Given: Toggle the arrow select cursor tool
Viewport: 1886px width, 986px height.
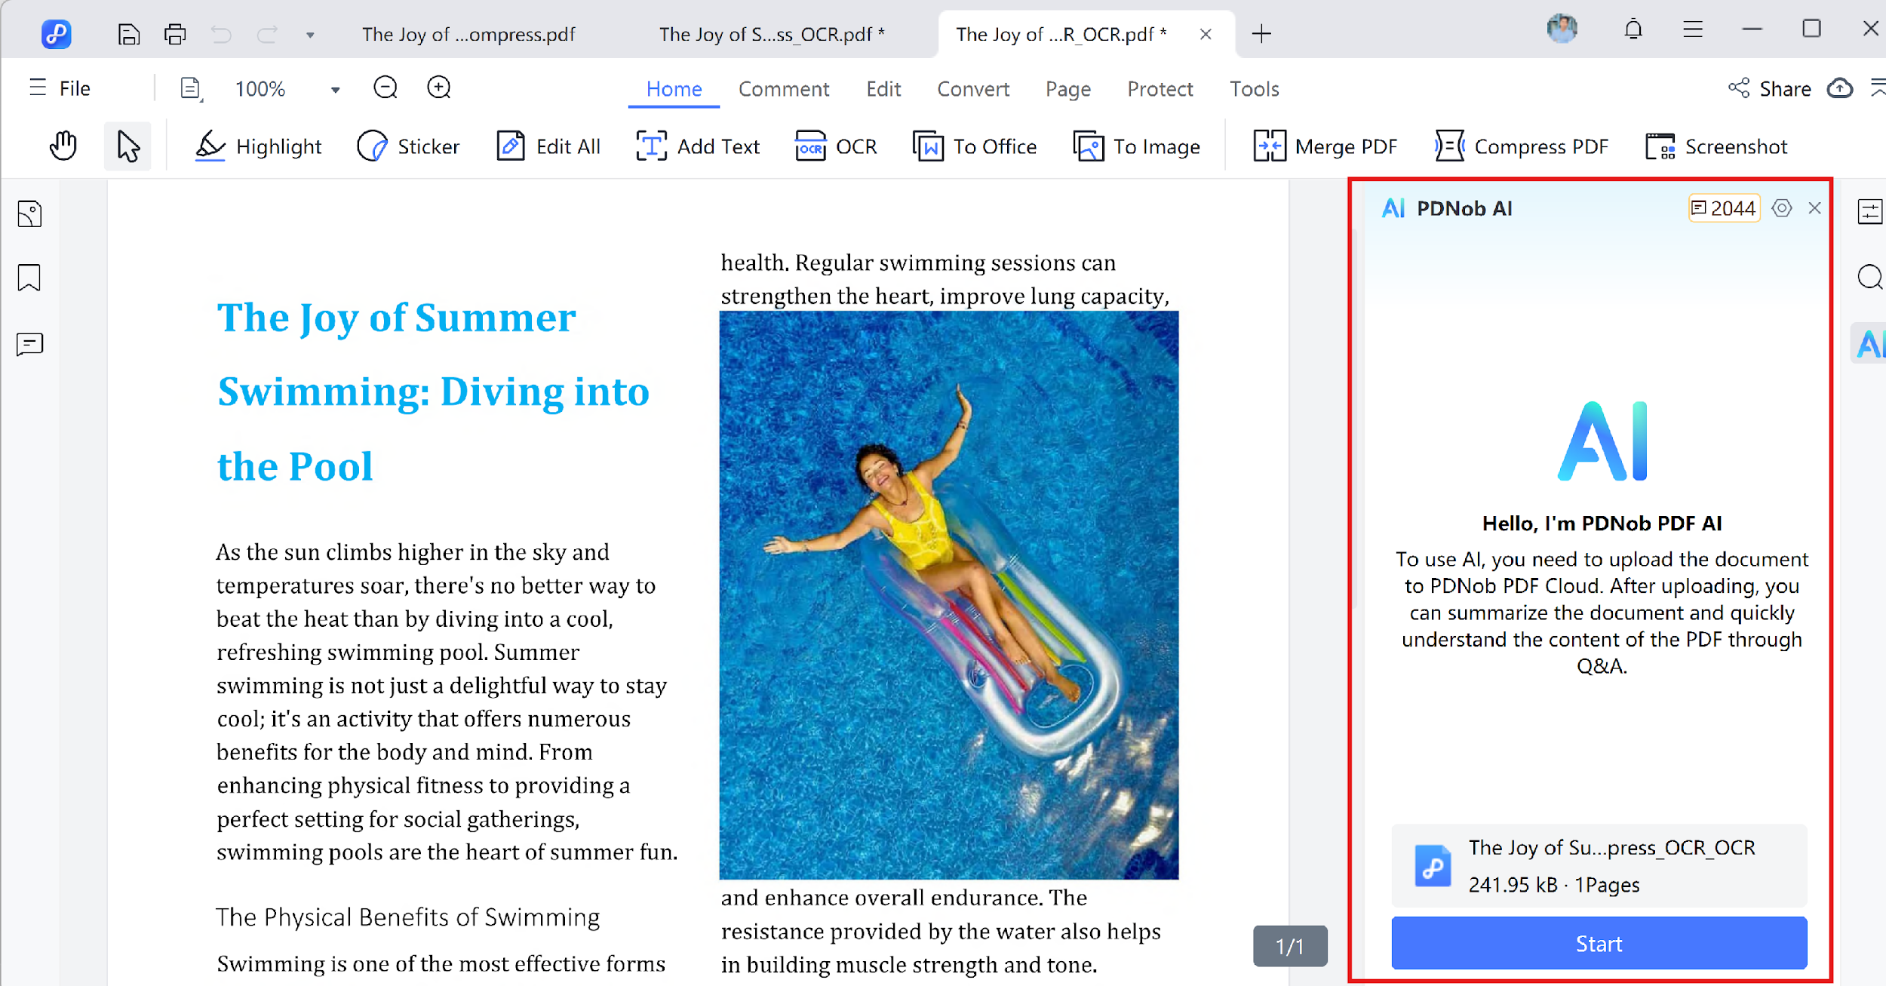Looking at the screenshot, I should click(127, 146).
